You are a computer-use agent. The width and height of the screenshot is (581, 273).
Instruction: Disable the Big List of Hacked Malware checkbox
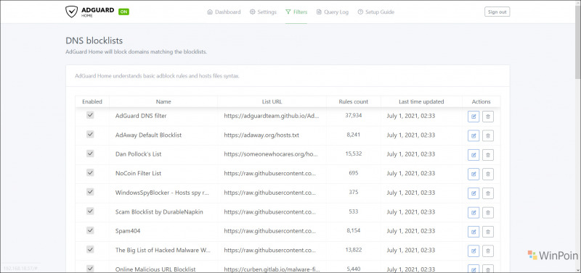point(90,250)
